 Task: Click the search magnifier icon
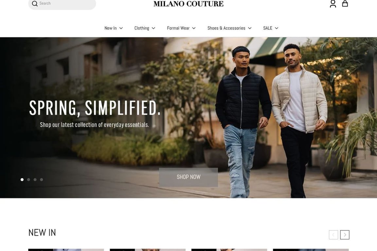pyautogui.click(x=35, y=4)
